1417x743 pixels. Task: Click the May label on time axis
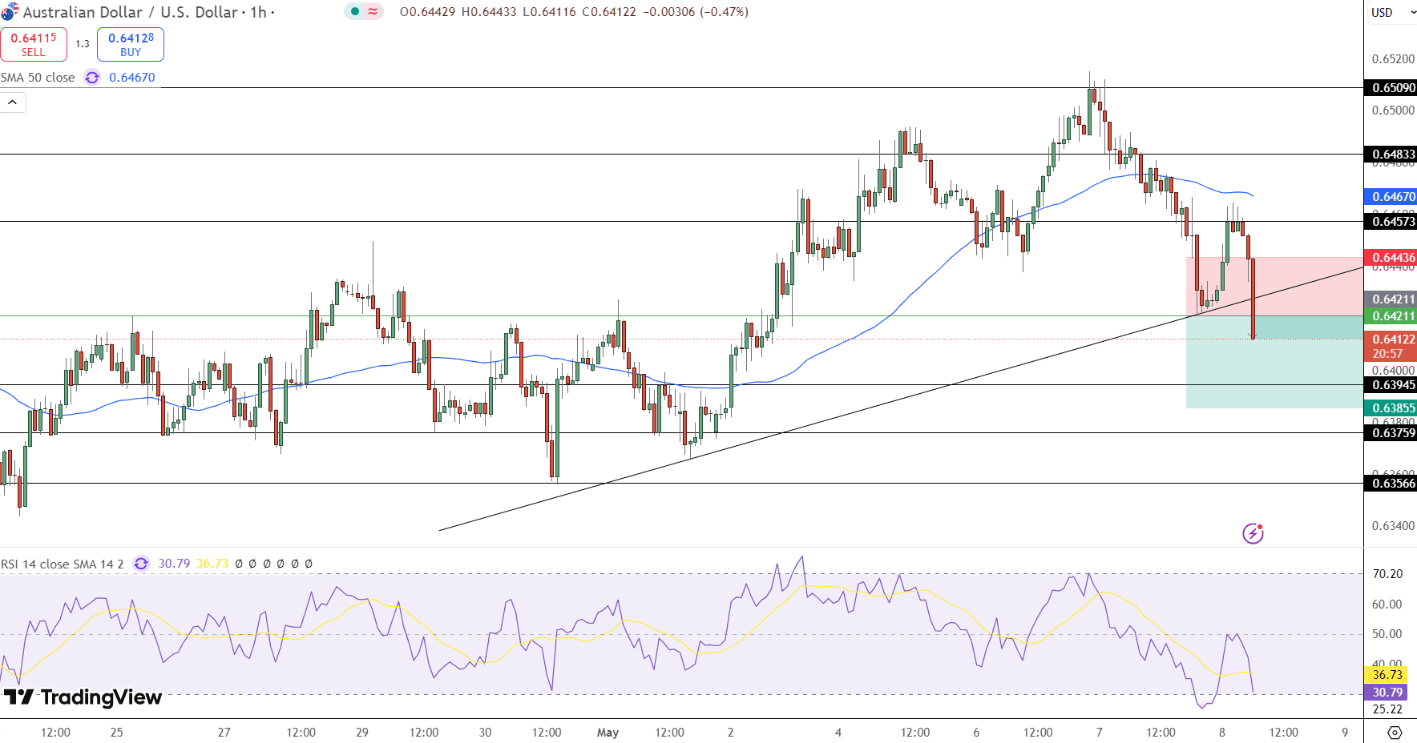(x=608, y=733)
